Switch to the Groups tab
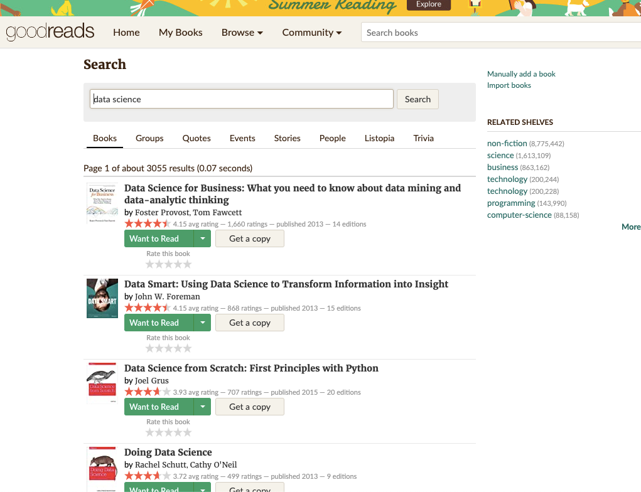Screen dimensions: 641x492 (149, 138)
